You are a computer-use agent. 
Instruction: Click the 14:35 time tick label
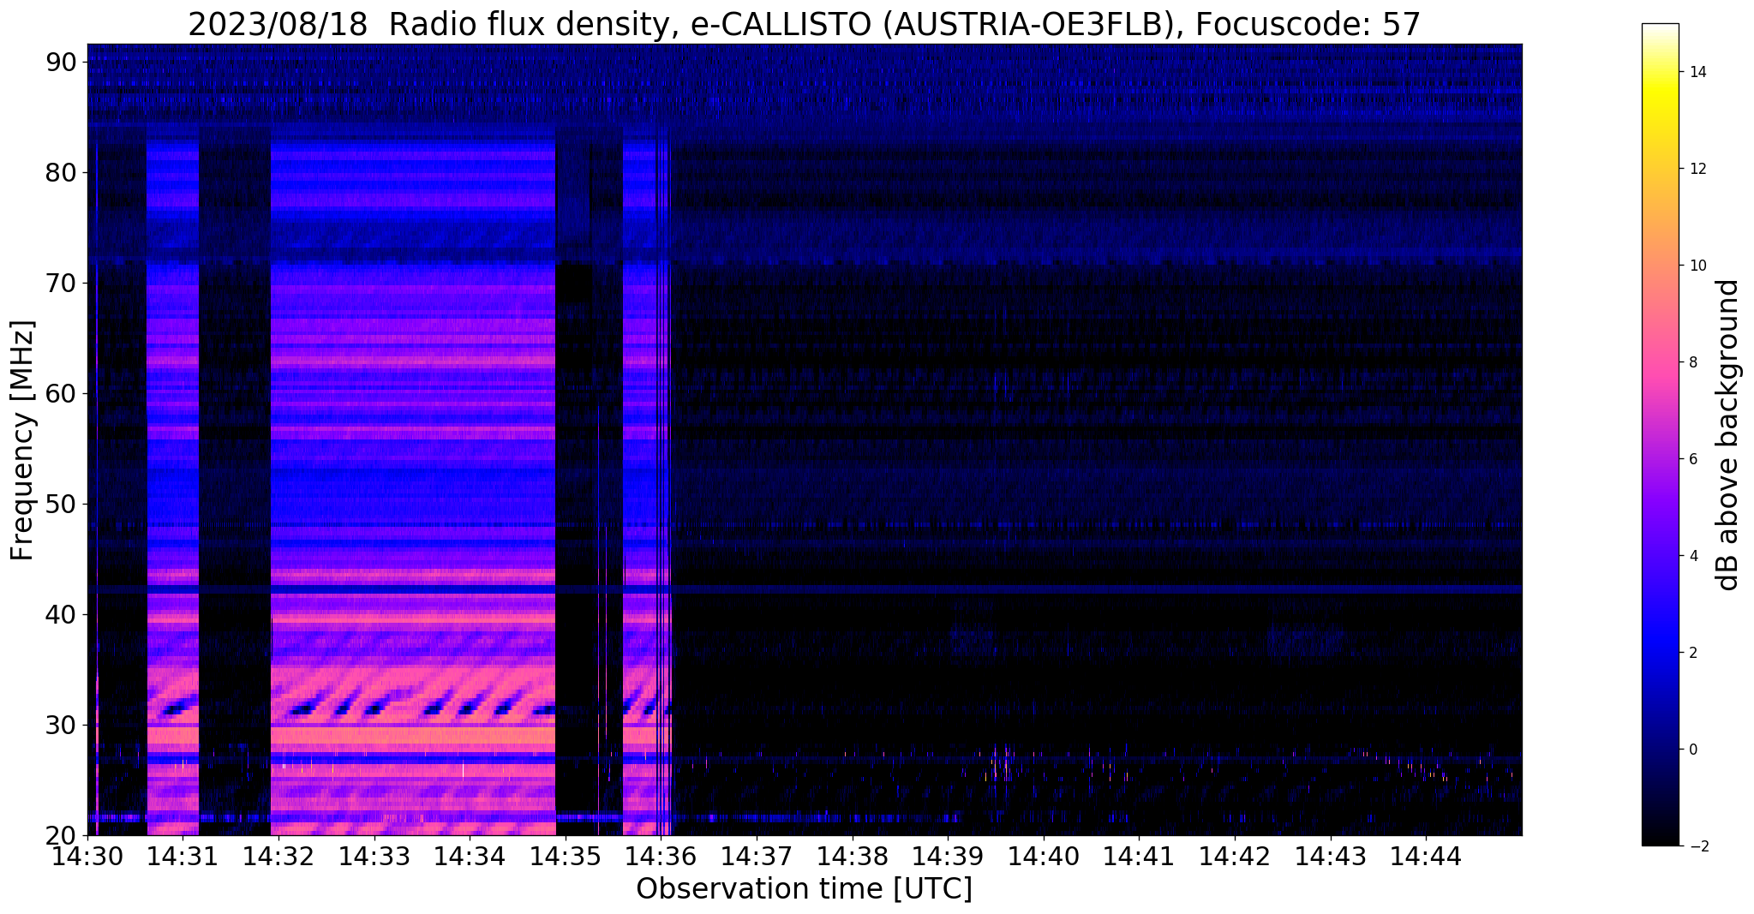coord(565,856)
